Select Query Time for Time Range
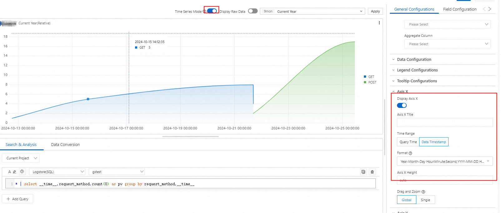The height and width of the screenshot is (213, 501). tap(408, 142)
